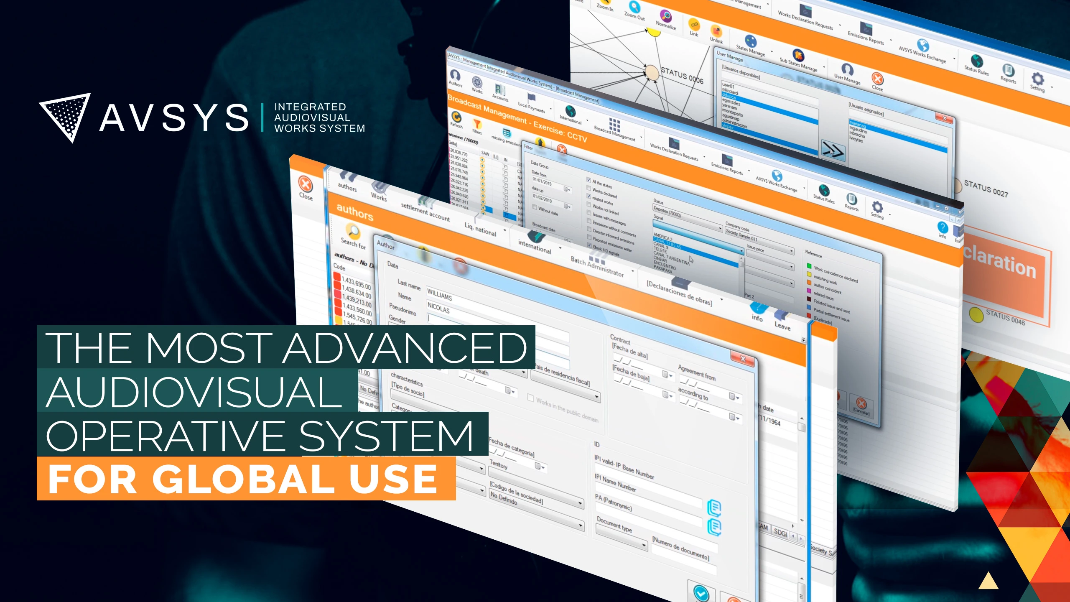Click the Search for magnifier icon

coord(353,230)
